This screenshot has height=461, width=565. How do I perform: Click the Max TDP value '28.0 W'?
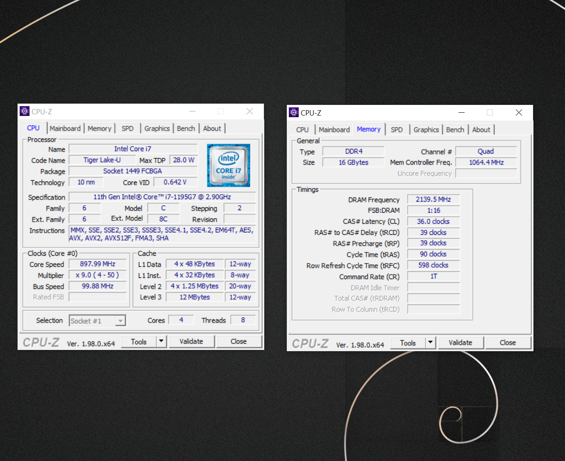184,160
